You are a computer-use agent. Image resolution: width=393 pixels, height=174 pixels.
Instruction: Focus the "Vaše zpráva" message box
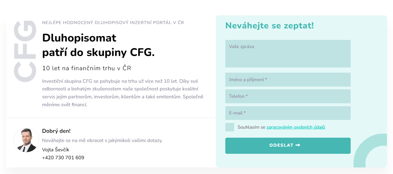click(x=288, y=54)
